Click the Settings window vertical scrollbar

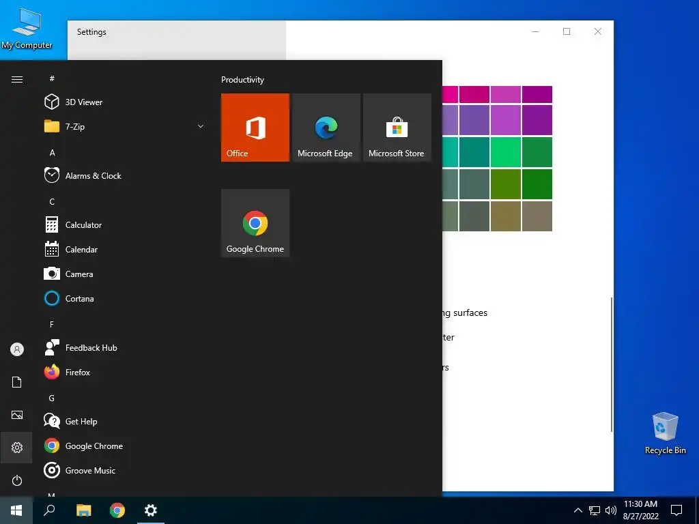(611, 364)
